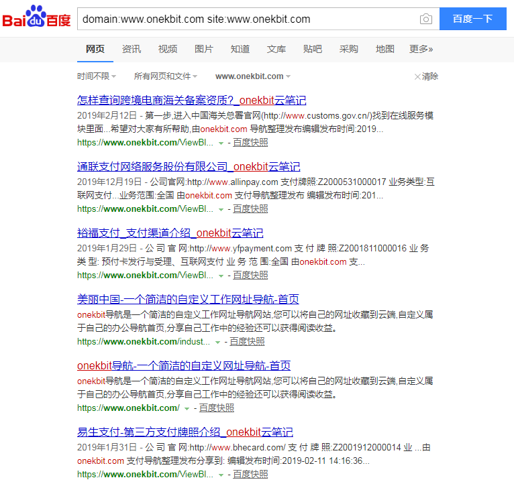Clear filters with the 清除 X icon
Viewport: 514px width, 486px height.
[x=426, y=76]
